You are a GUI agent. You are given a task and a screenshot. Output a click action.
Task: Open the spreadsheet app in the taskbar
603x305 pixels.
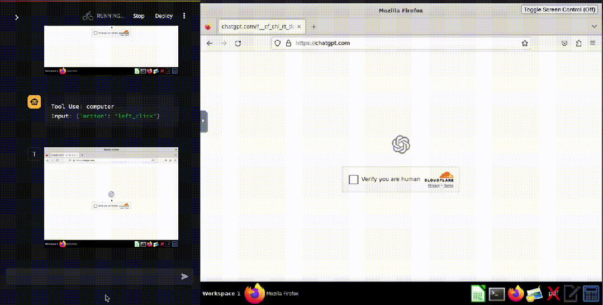click(x=478, y=293)
